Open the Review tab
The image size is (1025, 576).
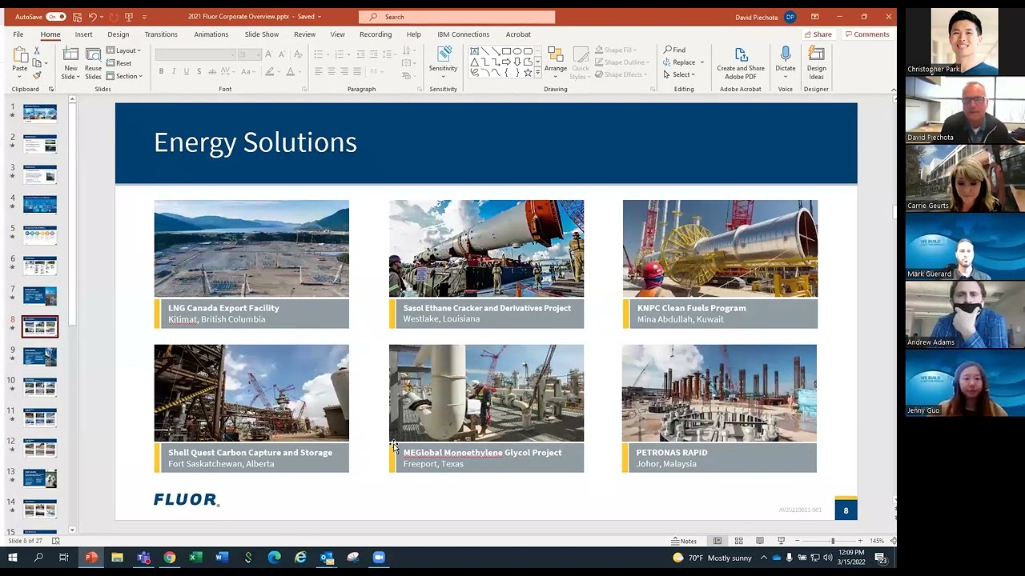pos(304,34)
